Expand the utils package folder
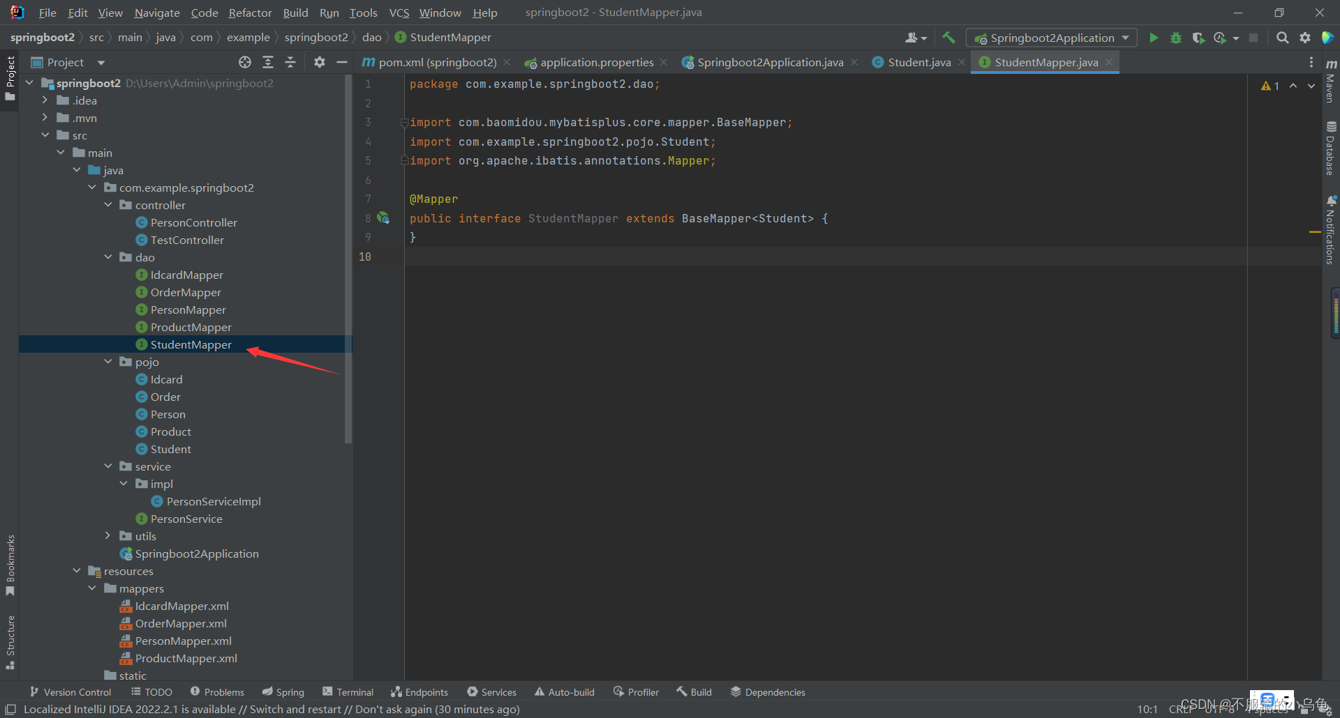 [x=108, y=536]
